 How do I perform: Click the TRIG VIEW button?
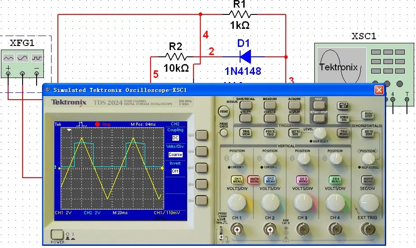click(246, 133)
